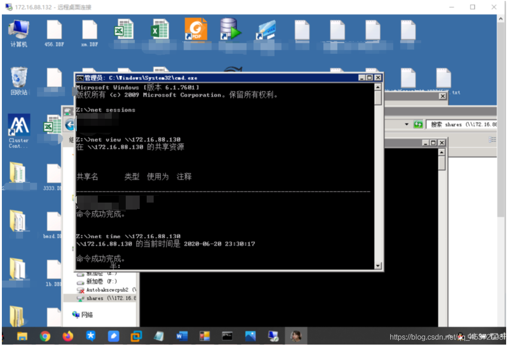Select 新加卷 (F:) drive in tree
Viewport: 508px width, 346px height.
(97, 282)
